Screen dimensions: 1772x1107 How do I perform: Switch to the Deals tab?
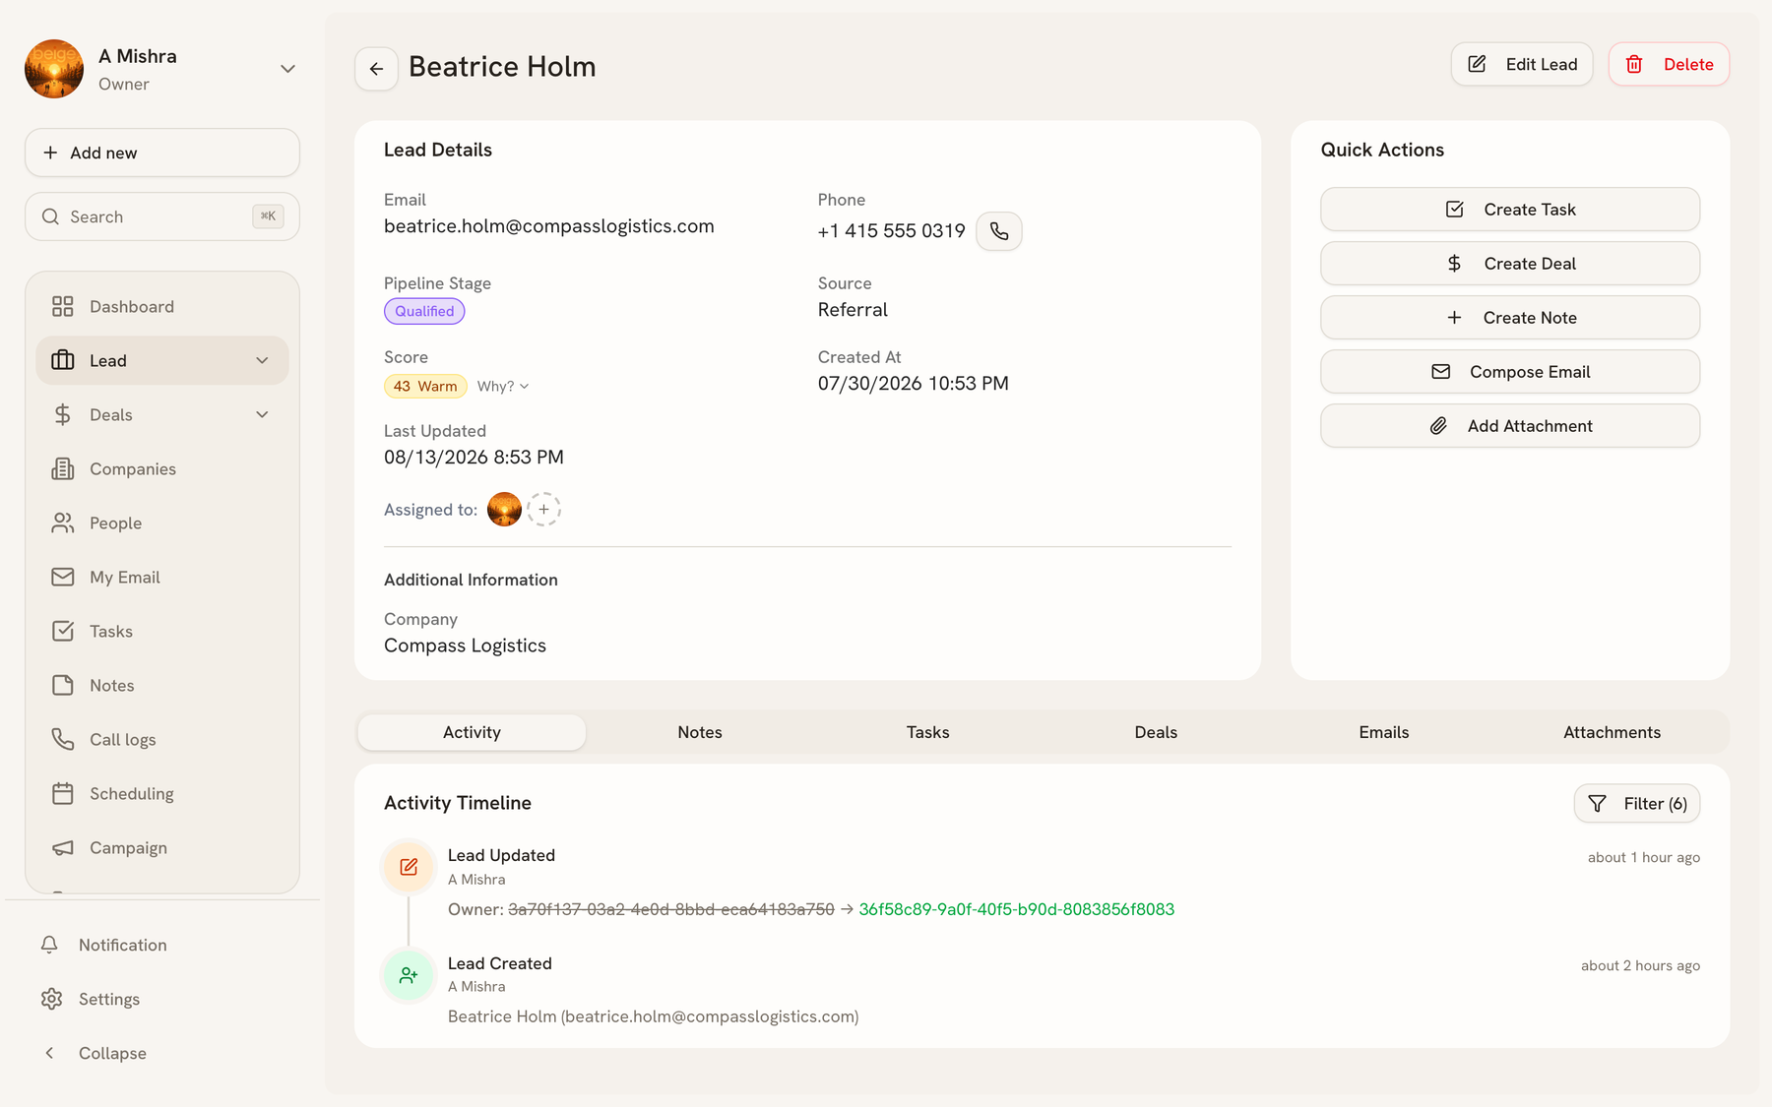point(1156,733)
